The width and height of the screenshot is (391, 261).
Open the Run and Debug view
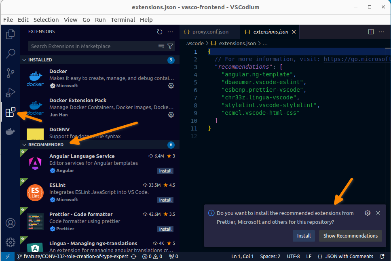(x=10, y=92)
